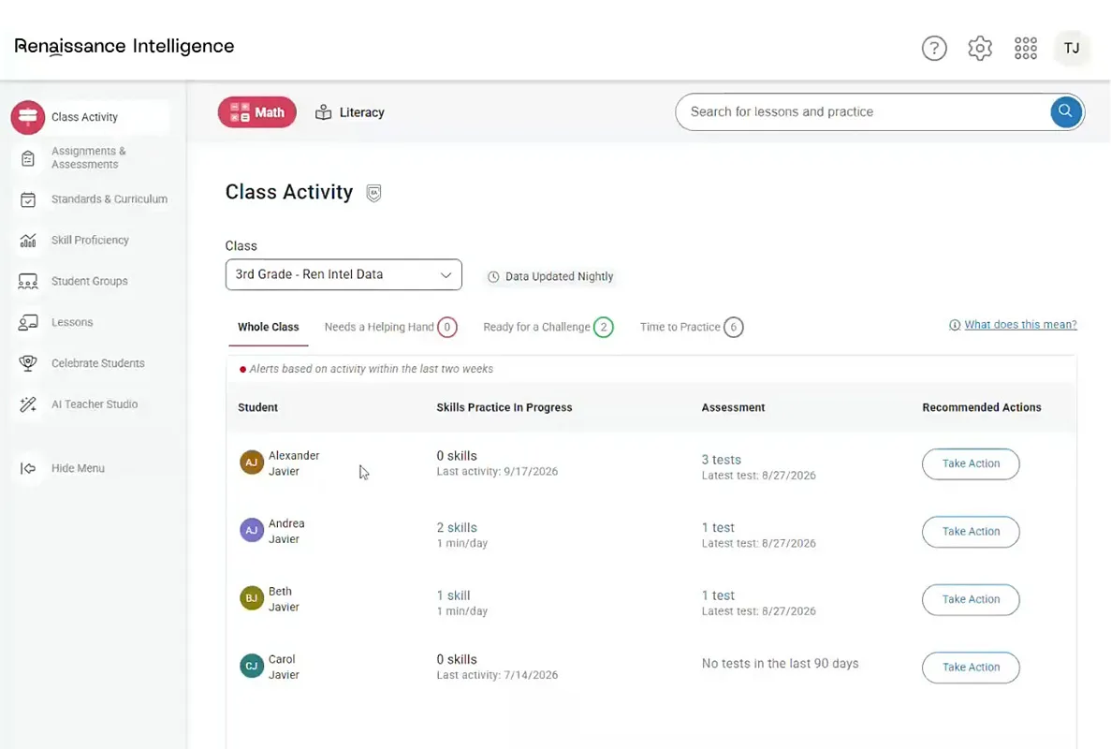Click Take Action for Alexander Javier
The width and height of the screenshot is (1111, 749).
tap(971, 463)
